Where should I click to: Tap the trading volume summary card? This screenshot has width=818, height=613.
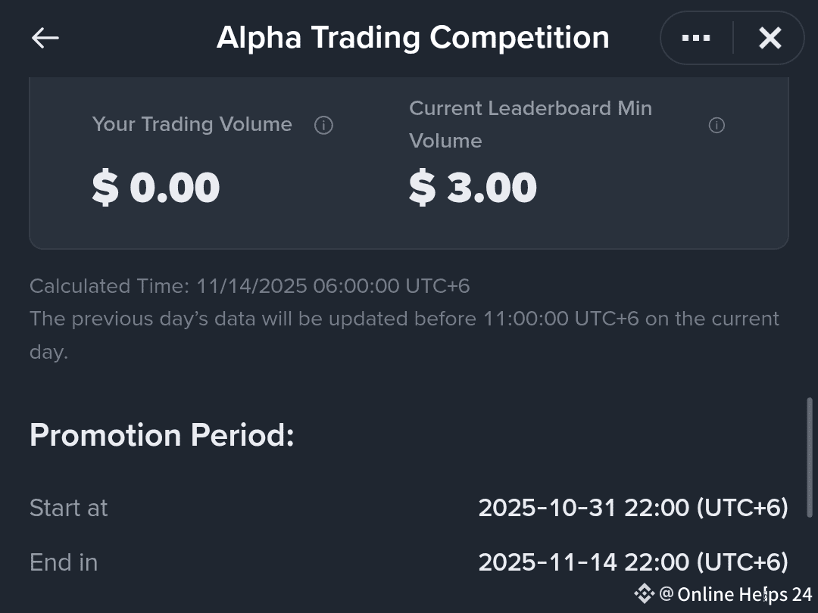click(x=409, y=162)
